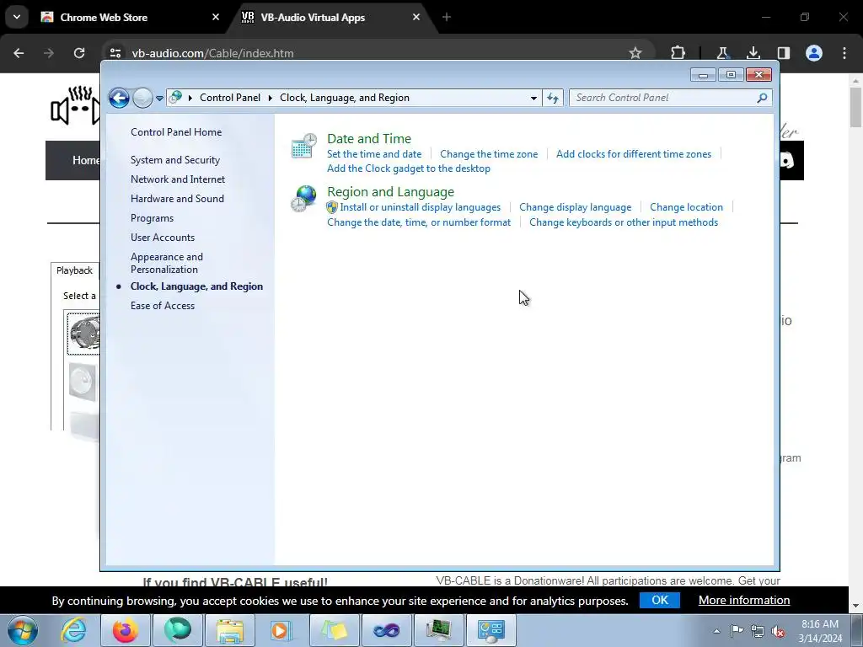Expand the arrow after Control Panel breadcrumb
The image size is (863, 647).
[271, 98]
